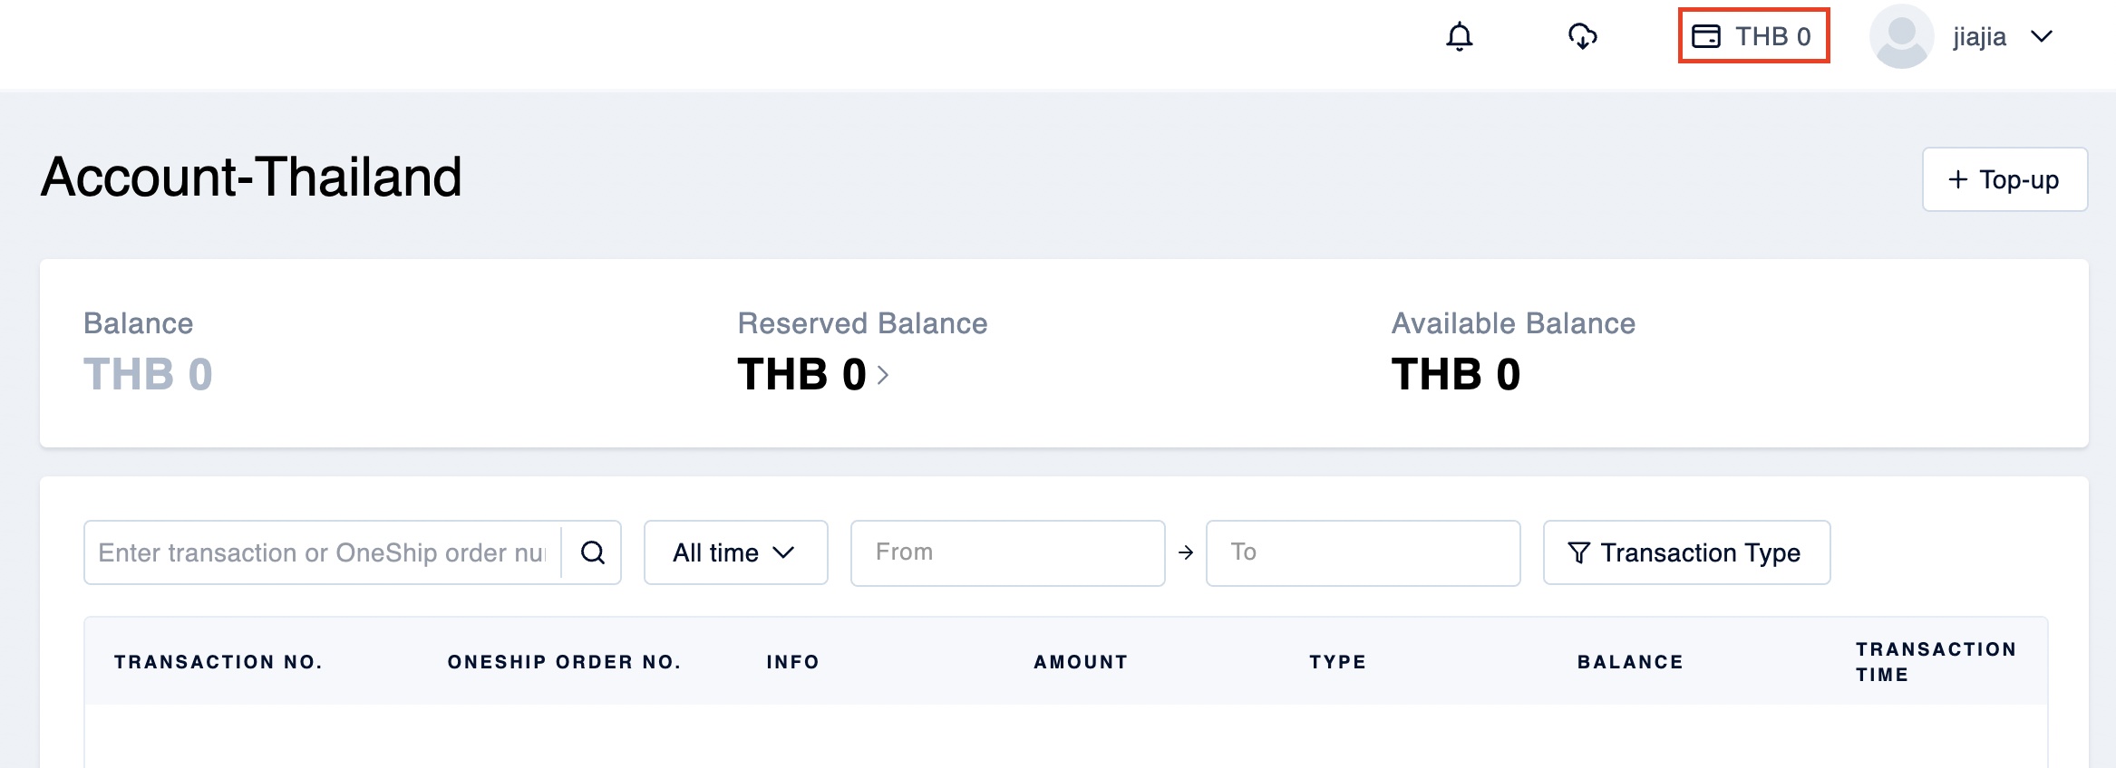2116x768 pixels.
Task: Click the filter funnel icon
Action: coord(1578,552)
